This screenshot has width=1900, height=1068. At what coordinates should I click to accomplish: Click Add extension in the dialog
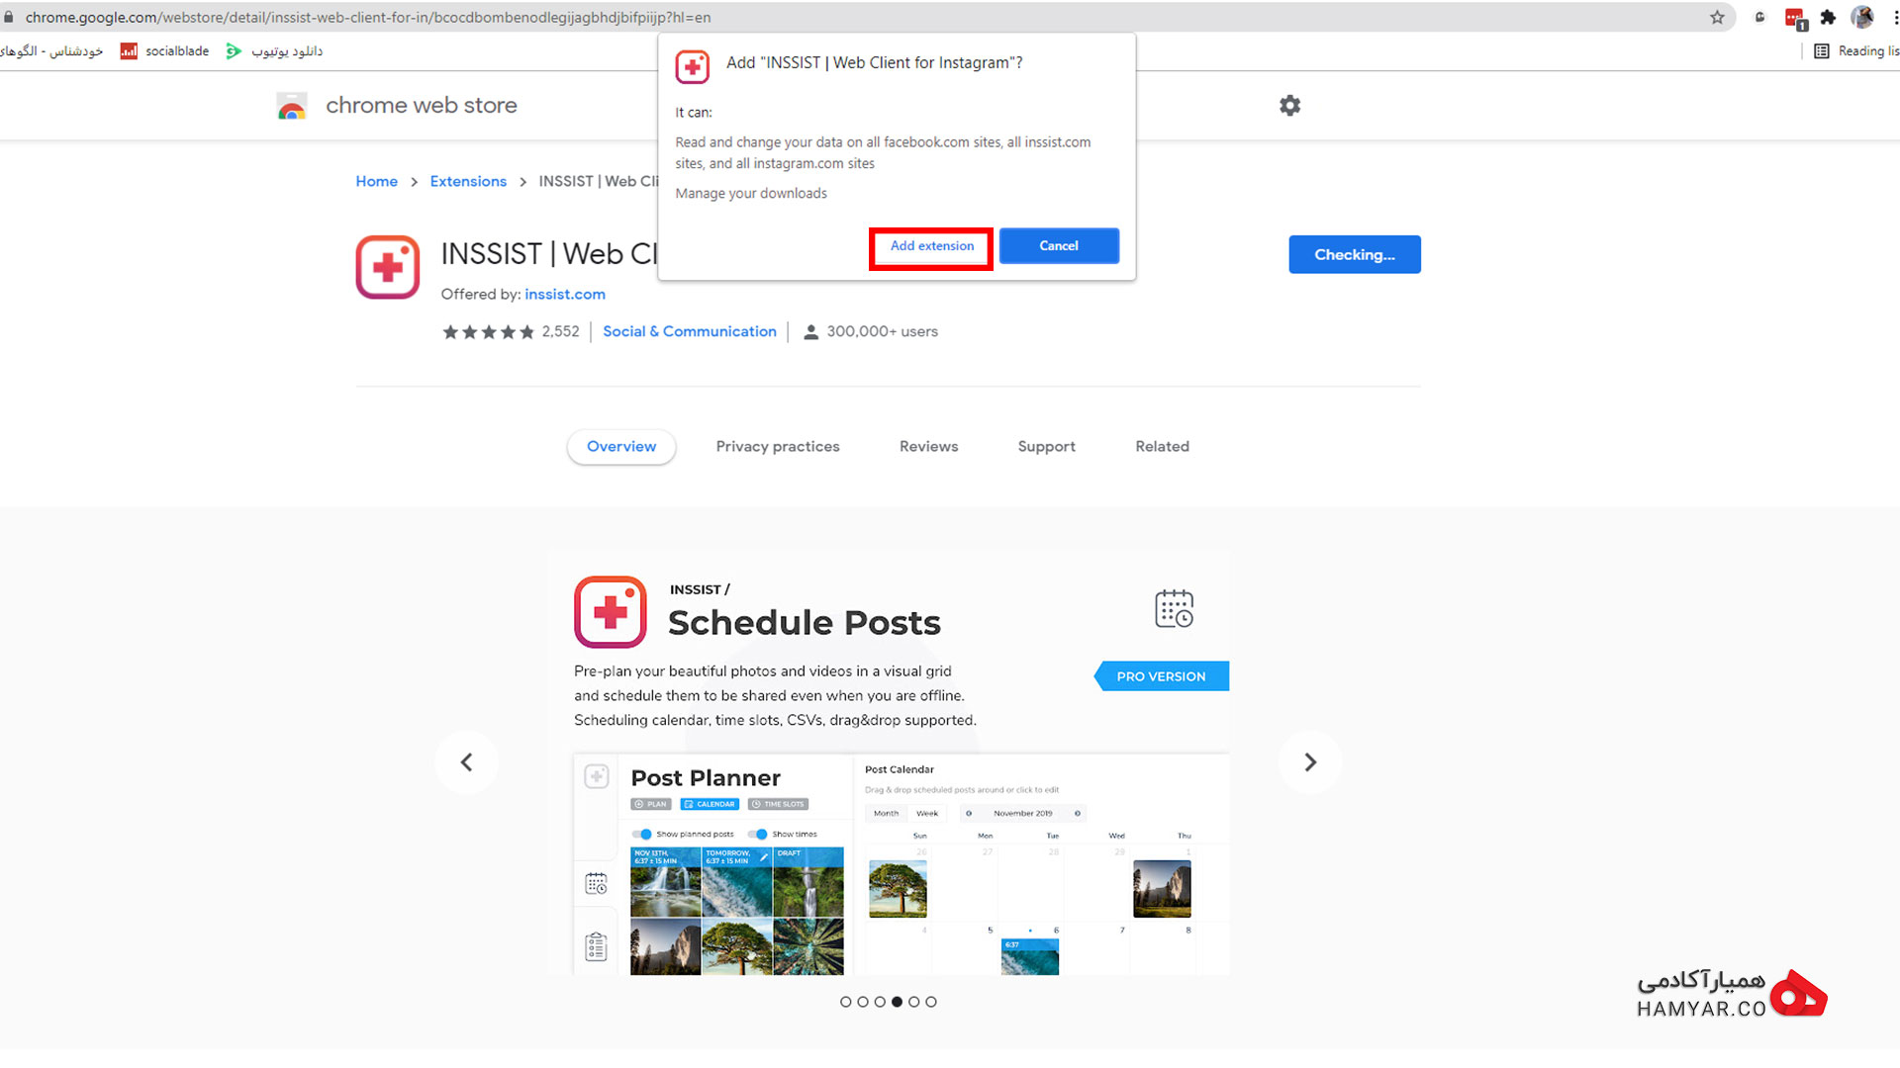pyautogui.click(x=931, y=246)
